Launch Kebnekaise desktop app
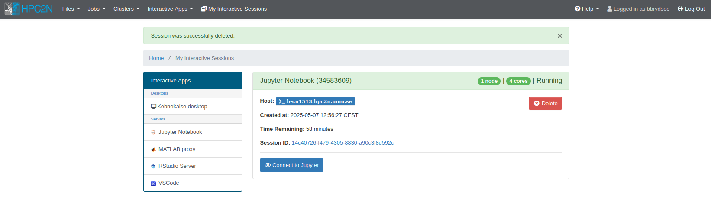 pos(193,107)
